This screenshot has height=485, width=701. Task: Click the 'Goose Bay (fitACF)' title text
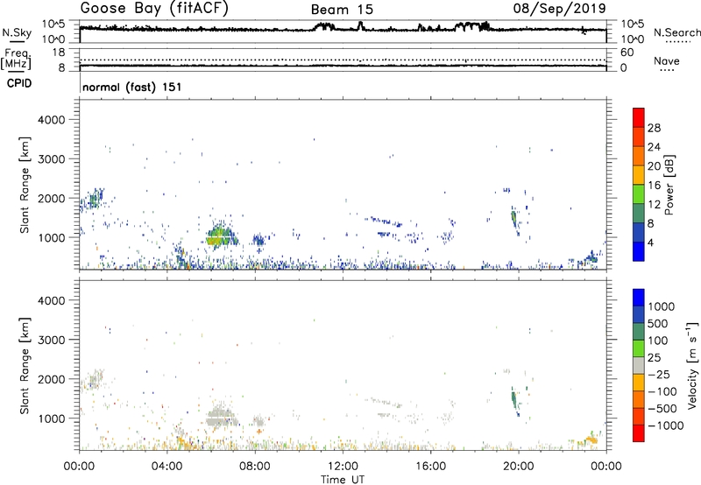click(154, 9)
